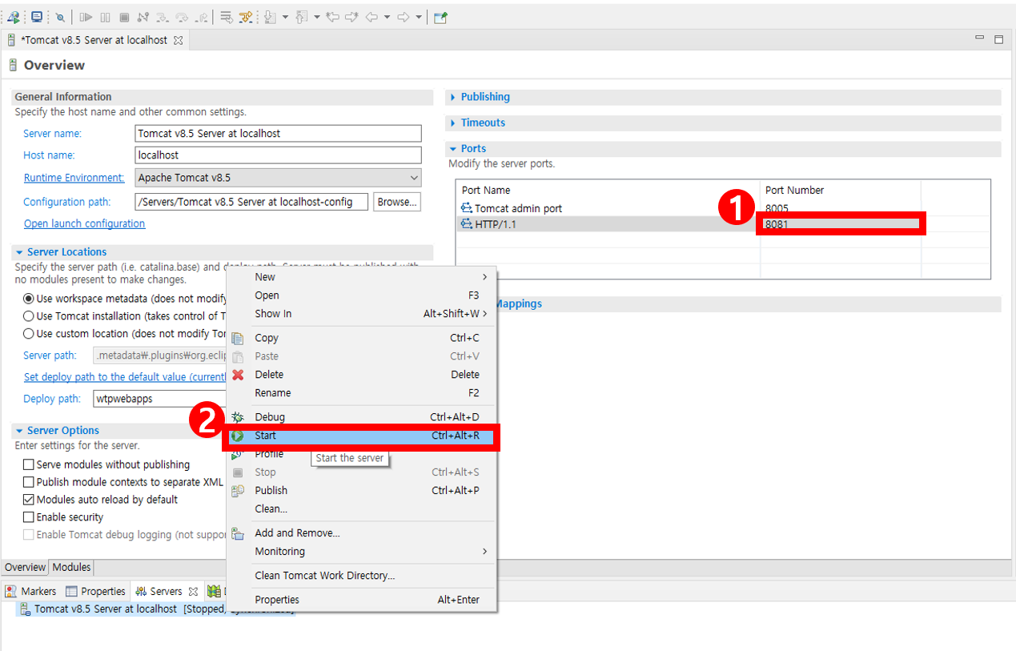
Task: Click the Browse... button
Action: [x=398, y=202]
